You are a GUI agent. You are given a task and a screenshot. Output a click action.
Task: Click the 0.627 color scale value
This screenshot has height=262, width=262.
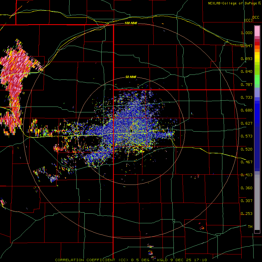pos(247,123)
